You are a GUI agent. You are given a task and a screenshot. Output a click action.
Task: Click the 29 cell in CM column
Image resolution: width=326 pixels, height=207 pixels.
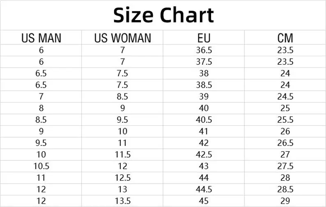coord(285,201)
